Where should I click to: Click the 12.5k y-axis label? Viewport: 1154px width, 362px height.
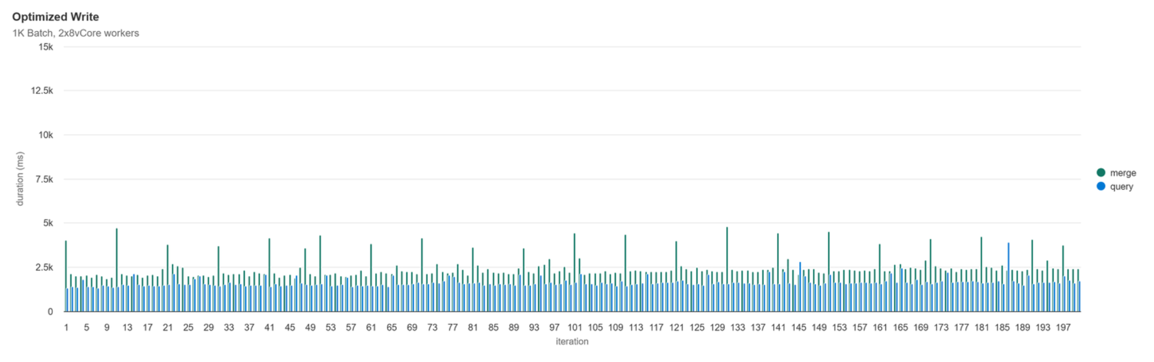[x=42, y=90]
